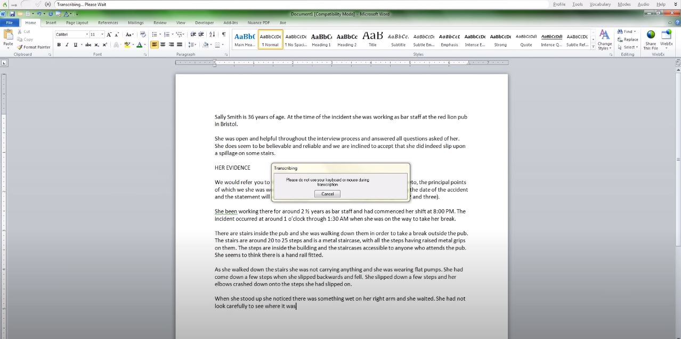
Task: Apply the Intense Quote style
Action: pyautogui.click(x=552, y=39)
